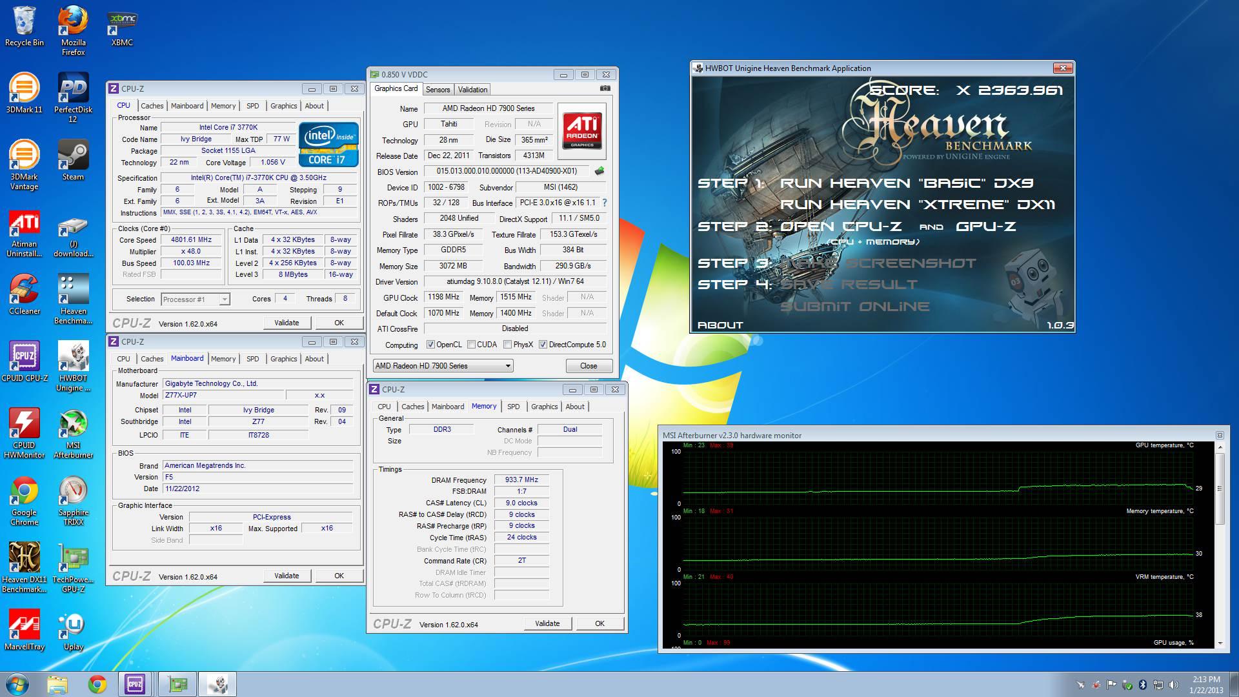The width and height of the screenshot is (1239, 697).
Task: Click Validate in top CPU-Z window
Action: tap(287, 323)
